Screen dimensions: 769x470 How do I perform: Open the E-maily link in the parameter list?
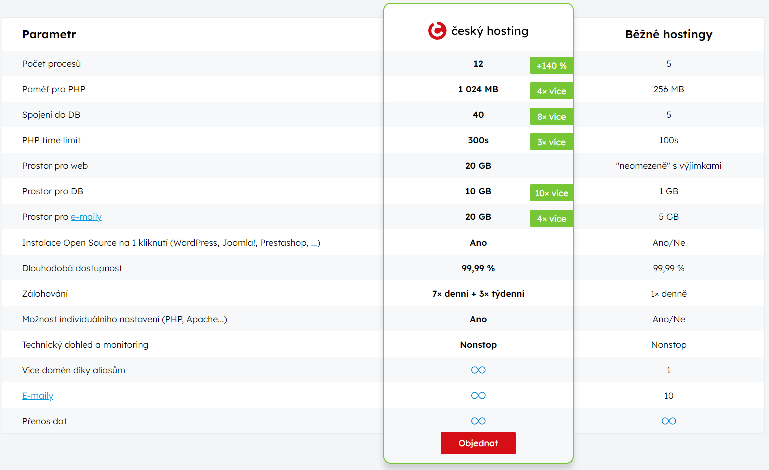coord(38,396)
